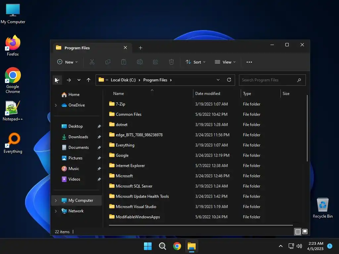Open Chrome from the taskbar
This screenshot has width=339, height=254.
177,246
